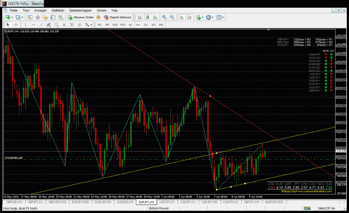Open the Navigator folder icon
The width and height of the screenshot is (349, 213).
click(45, 17)
